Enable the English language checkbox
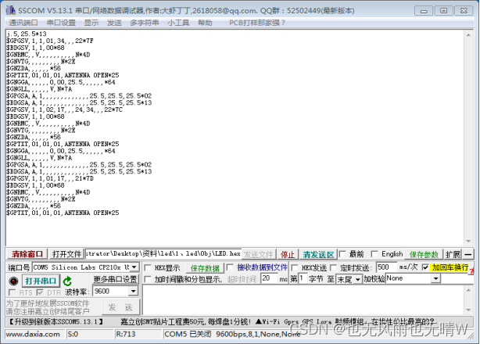 click(374, 254)
